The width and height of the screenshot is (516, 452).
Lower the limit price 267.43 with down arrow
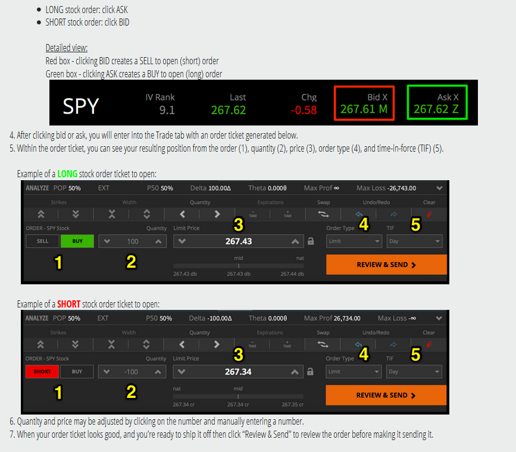click(x=182, y=241)
